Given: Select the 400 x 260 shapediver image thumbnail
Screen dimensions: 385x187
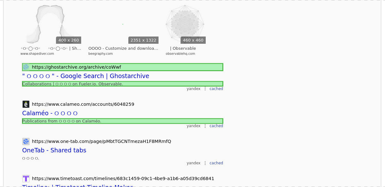Looking at the screenshot, I should click(x=51, y=24).
